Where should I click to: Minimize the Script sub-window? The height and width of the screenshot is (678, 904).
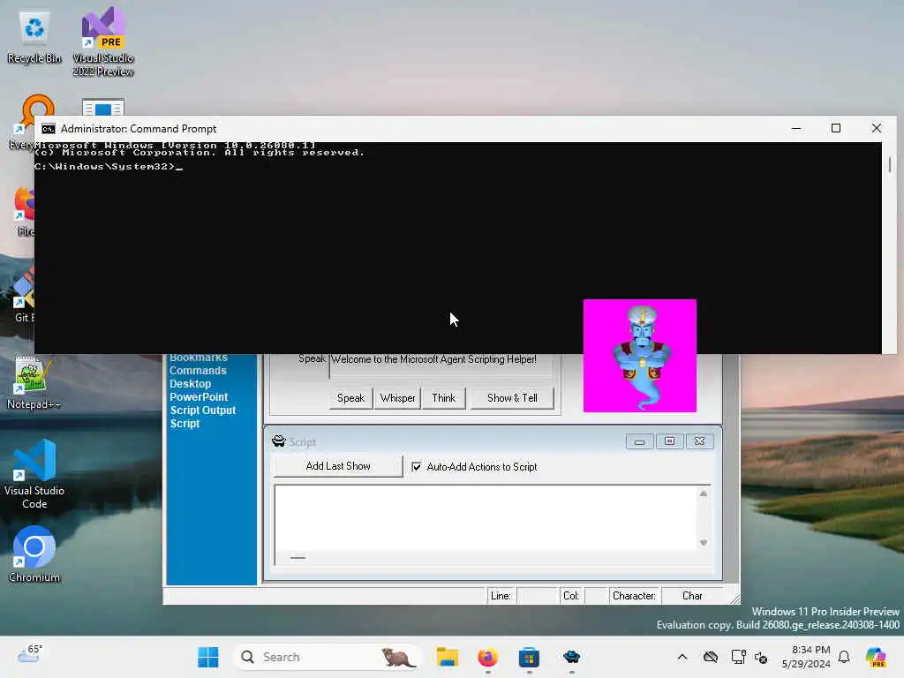tap(639, 441)
